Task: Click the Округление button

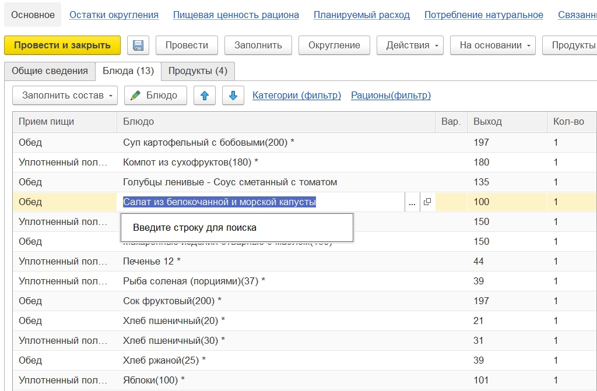Action: (334, 45)
